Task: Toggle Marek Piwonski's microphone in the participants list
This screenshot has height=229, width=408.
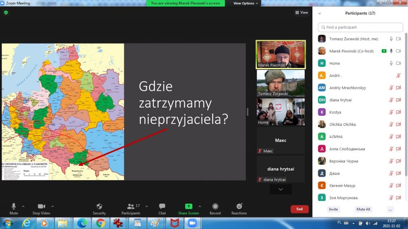Action: [x=391, y=51]
